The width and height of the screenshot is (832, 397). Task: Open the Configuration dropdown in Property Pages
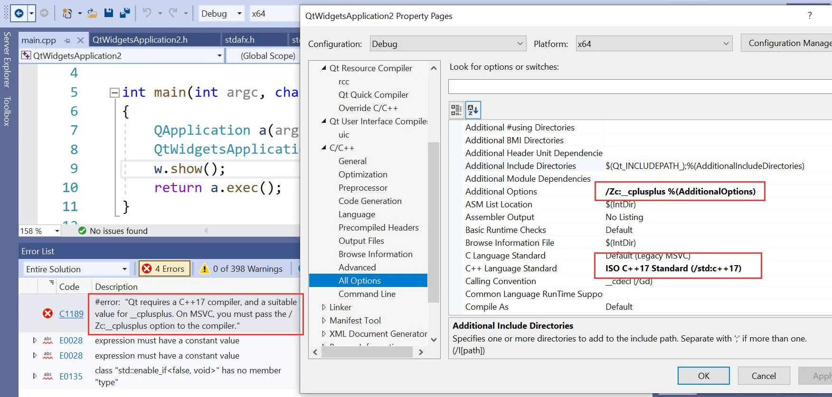(448, 44)
